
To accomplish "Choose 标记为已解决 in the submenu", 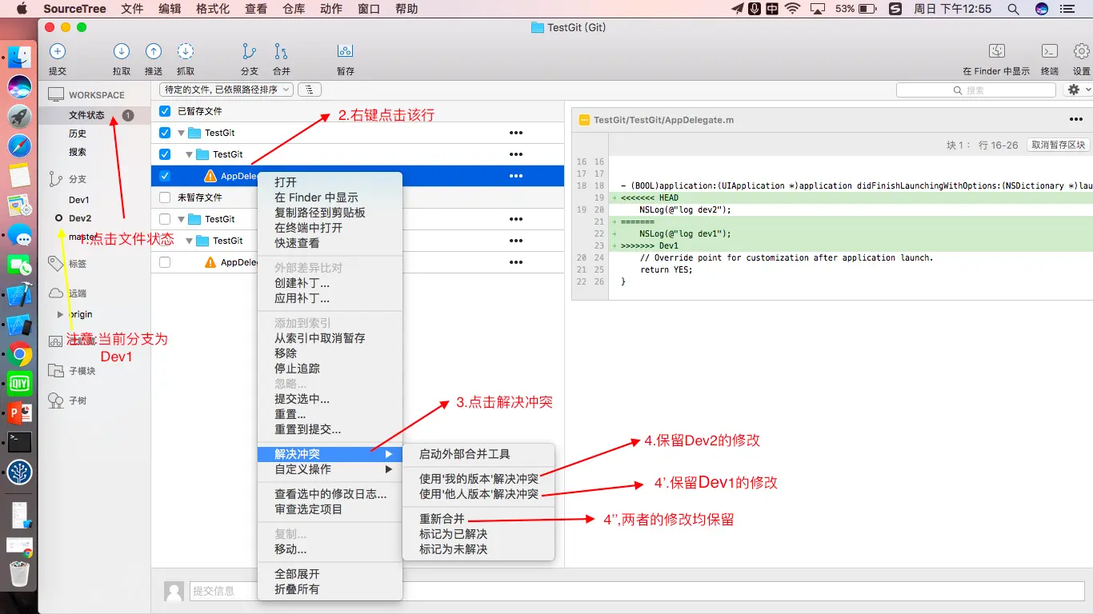I will tap(478, 534).
